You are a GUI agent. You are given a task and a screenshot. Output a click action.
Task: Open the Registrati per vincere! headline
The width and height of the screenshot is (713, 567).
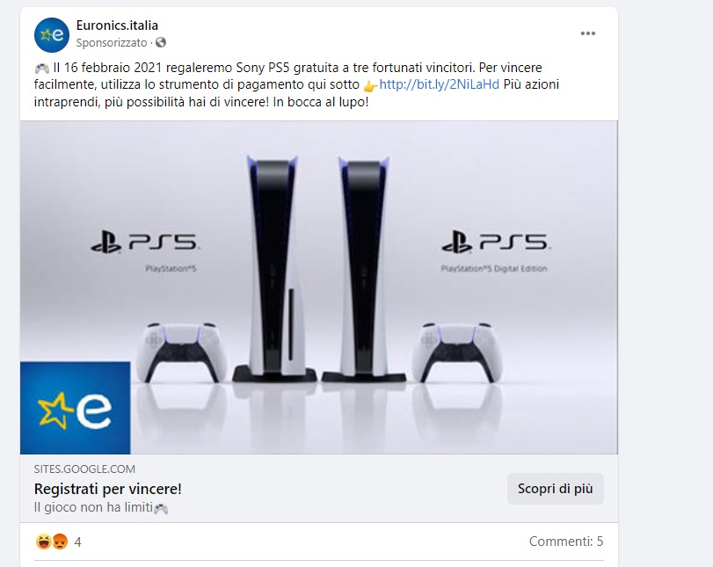tap(108, 490)
